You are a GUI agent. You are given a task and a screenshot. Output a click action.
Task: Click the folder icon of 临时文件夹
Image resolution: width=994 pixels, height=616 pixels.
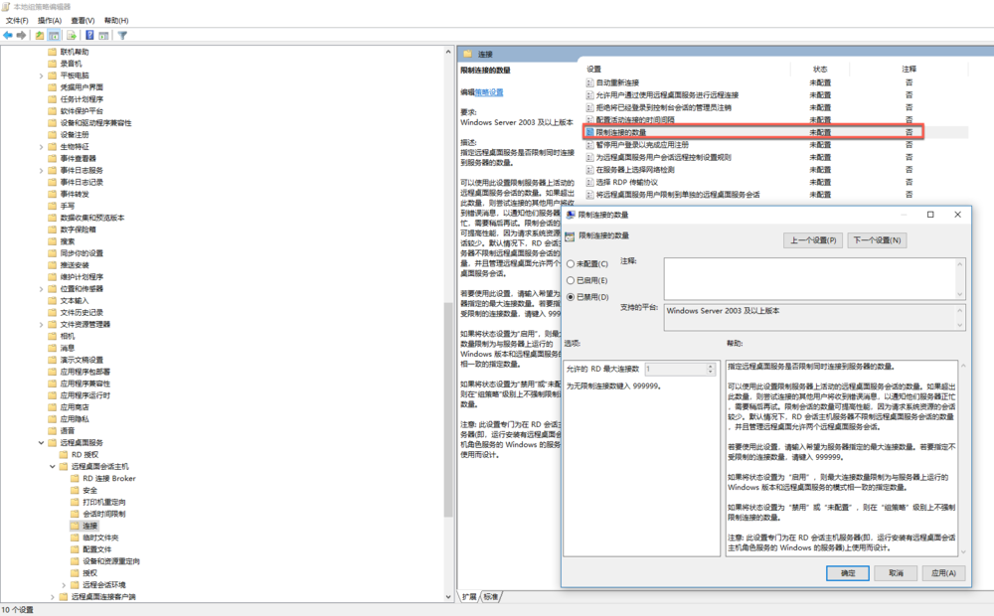(x=75, y=538)
